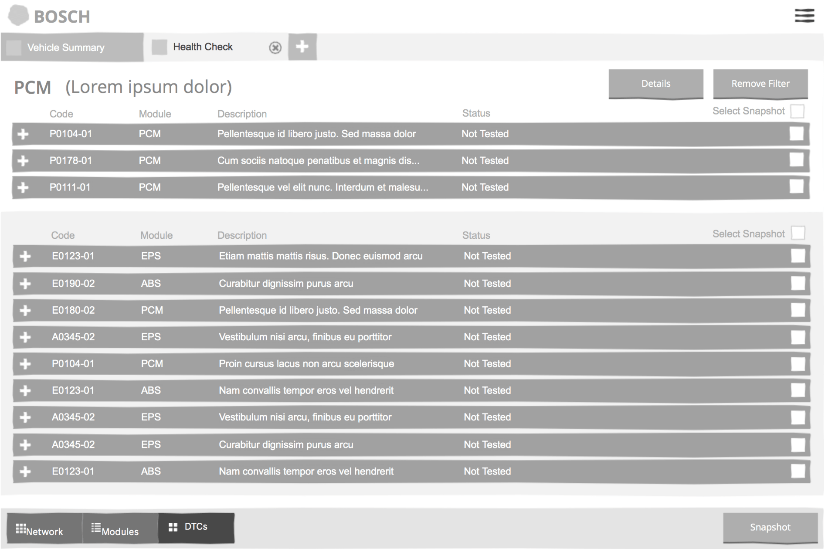This screenshot has height=549, width=825.
Task: Expand the E0190-02 ABS row
Action: click(25, 284)
